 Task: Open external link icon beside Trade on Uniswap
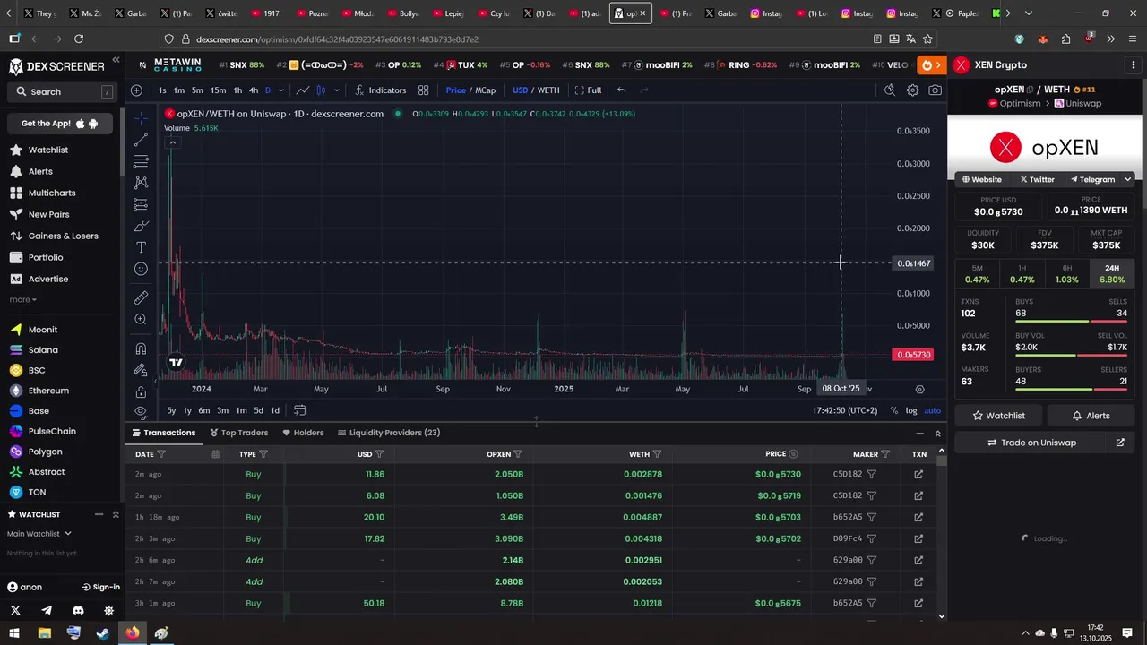(1120, 443)
